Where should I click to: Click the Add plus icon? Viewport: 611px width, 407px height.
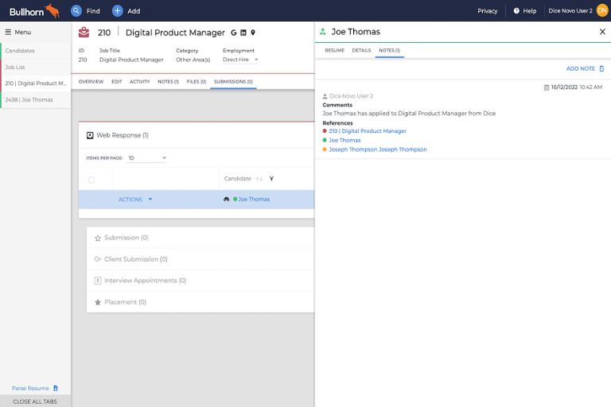click(118, 11)
